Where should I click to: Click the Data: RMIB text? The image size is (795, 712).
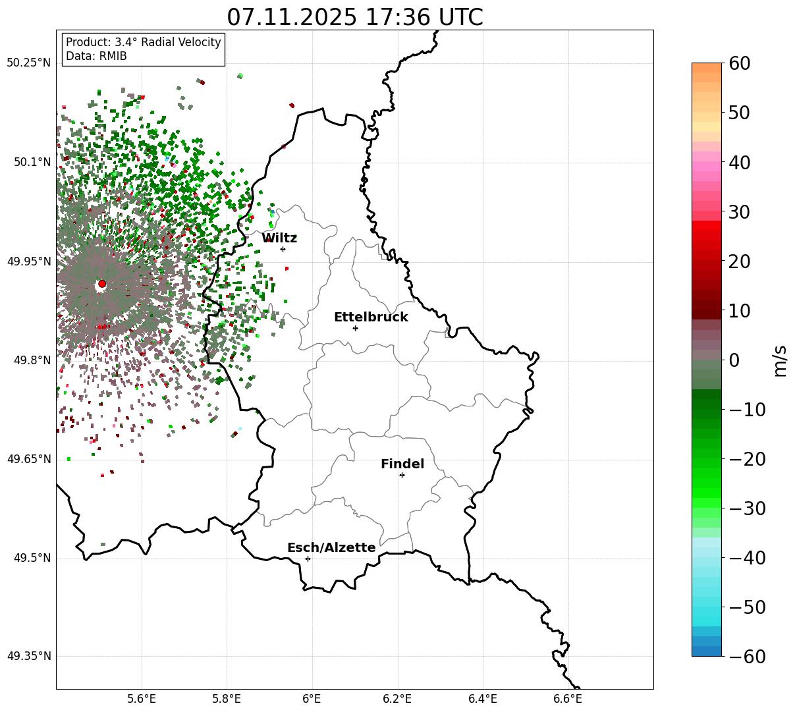click(96, 57)
